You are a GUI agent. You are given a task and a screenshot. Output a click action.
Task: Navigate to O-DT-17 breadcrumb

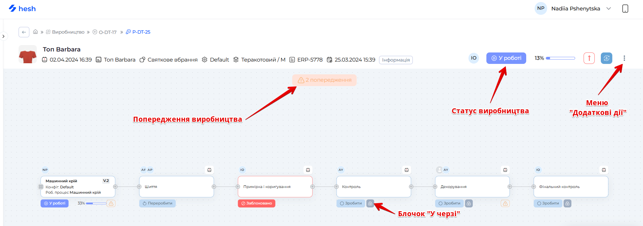(107, 32)
